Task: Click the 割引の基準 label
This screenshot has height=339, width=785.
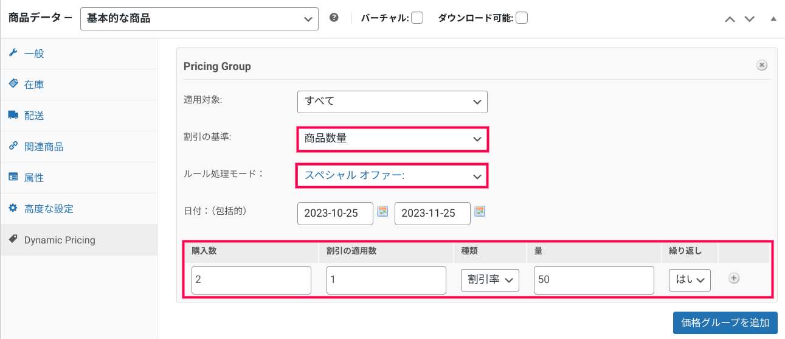Action: click(x=208, y=136)
